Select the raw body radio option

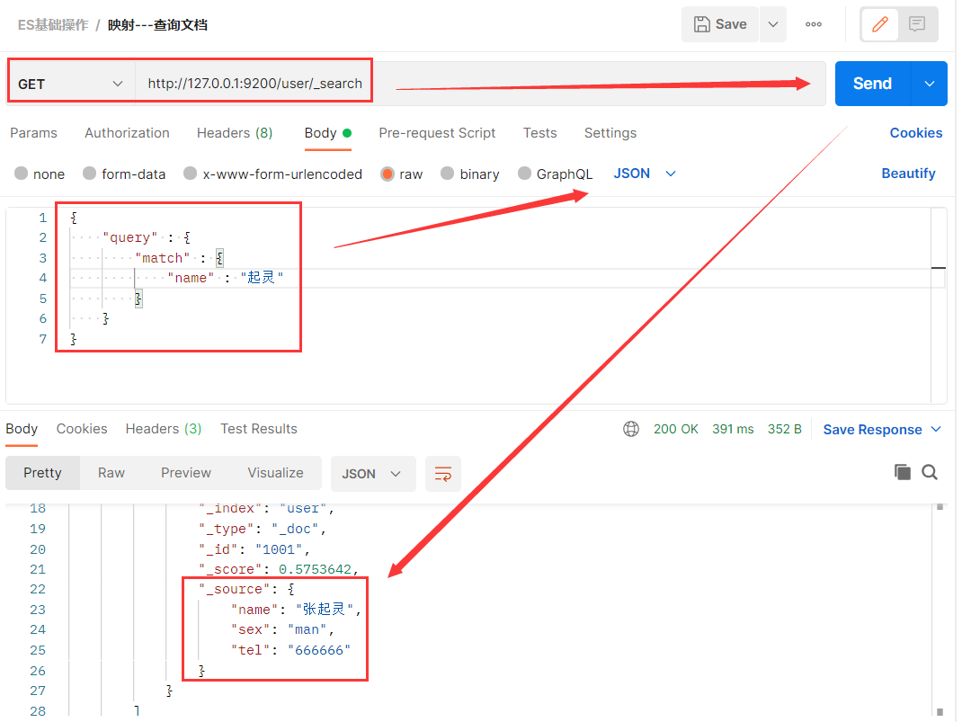click(x=387, y=174)
